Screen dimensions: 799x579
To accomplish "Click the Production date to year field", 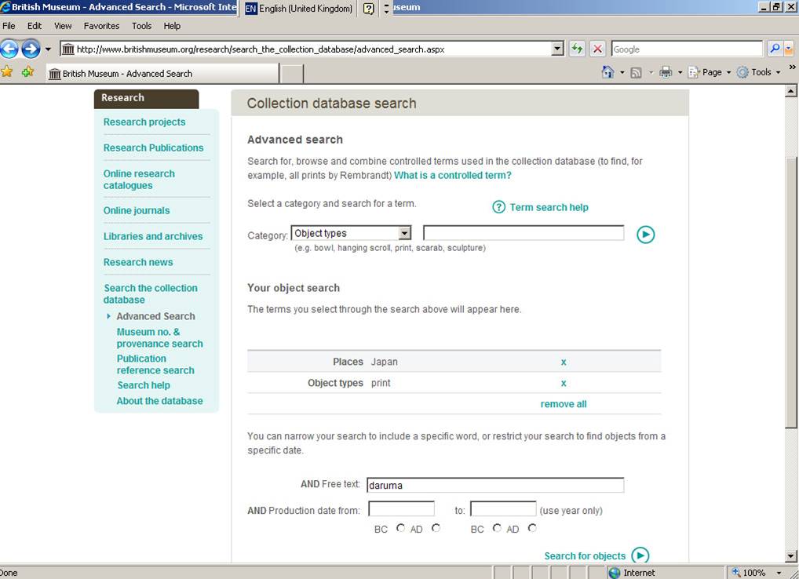I will click(503, 508).
